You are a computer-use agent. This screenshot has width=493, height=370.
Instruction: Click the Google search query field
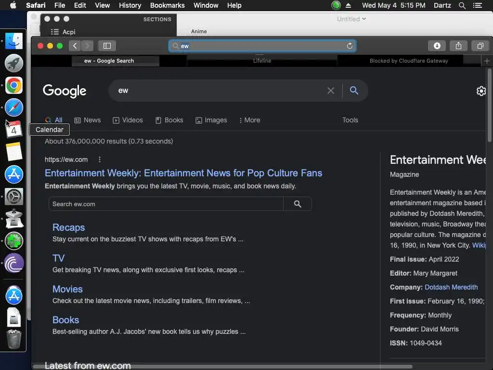220,91
